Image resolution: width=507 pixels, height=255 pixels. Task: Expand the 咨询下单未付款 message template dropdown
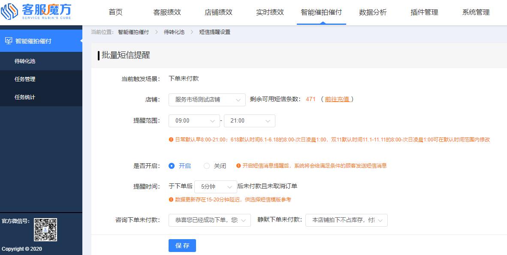209,220
